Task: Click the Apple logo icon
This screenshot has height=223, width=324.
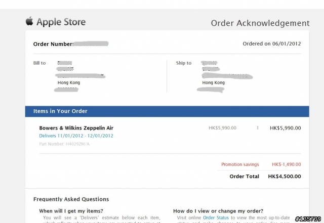Action: pos(29,21)
